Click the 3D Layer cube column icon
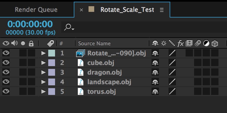The width and height of the screenshot is (227, 113). [215, 44]
